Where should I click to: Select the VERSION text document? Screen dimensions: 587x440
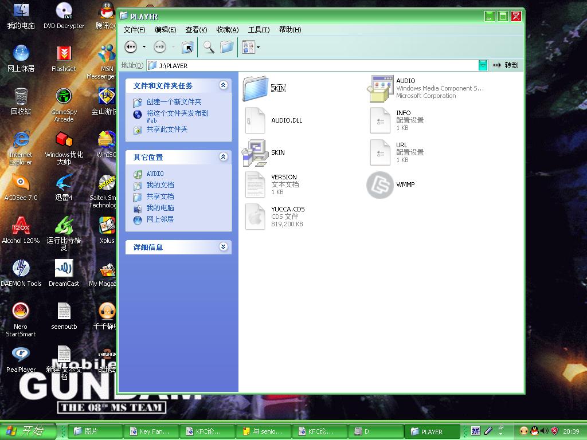[x=272, y=184]
